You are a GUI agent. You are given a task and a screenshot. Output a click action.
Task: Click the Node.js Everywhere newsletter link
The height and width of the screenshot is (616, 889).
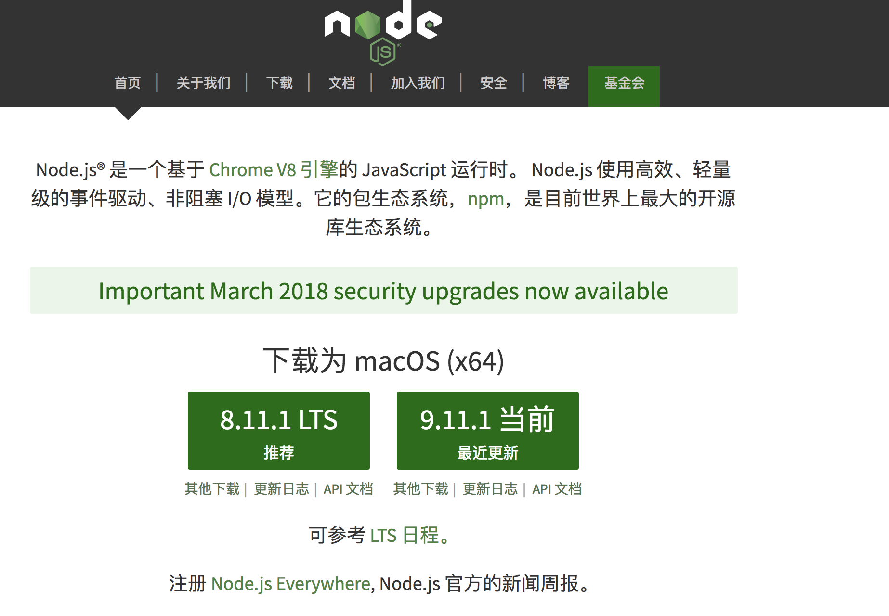coord(290,584)
